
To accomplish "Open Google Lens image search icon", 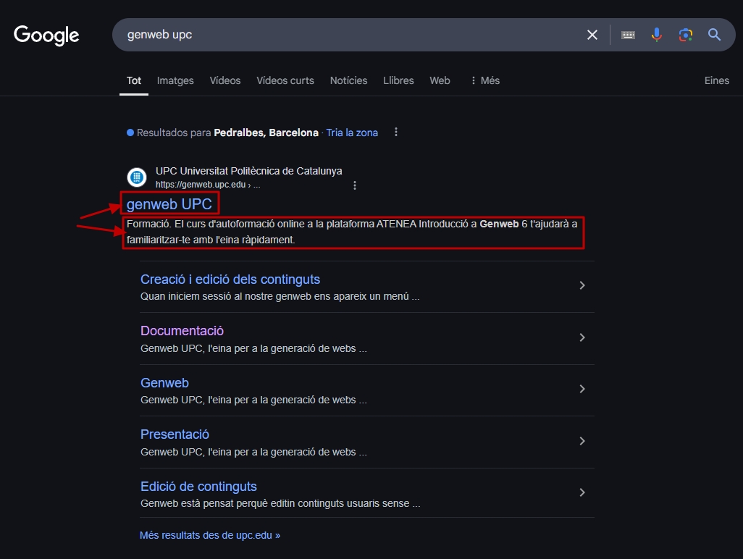I will click(x=685, y=35).
